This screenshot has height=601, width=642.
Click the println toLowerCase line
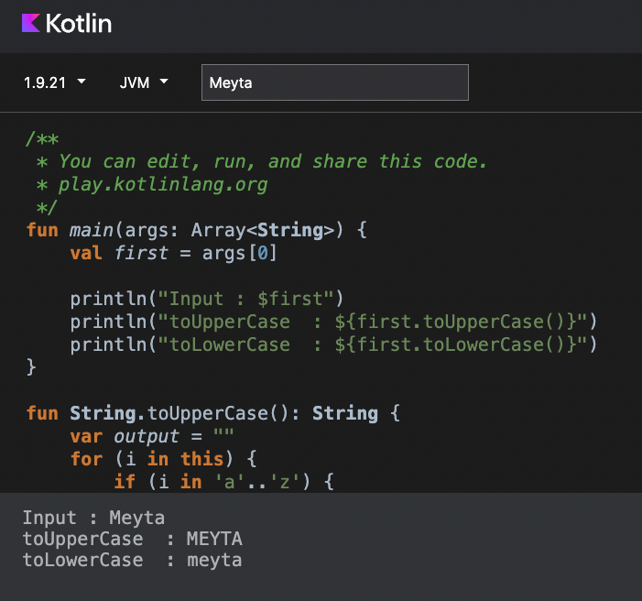point(333,344)
